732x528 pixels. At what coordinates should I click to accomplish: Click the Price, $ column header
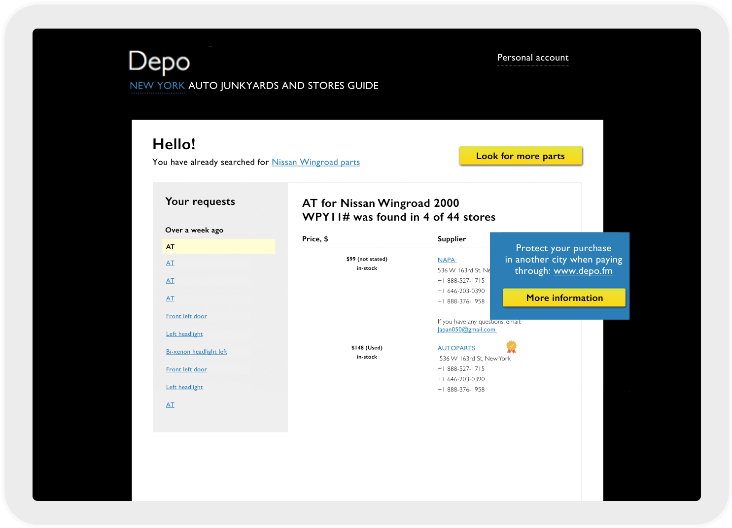coord(315,239)
